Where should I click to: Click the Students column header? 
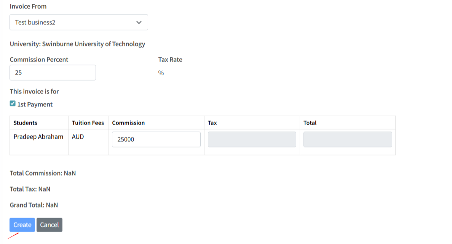[26, 123]
